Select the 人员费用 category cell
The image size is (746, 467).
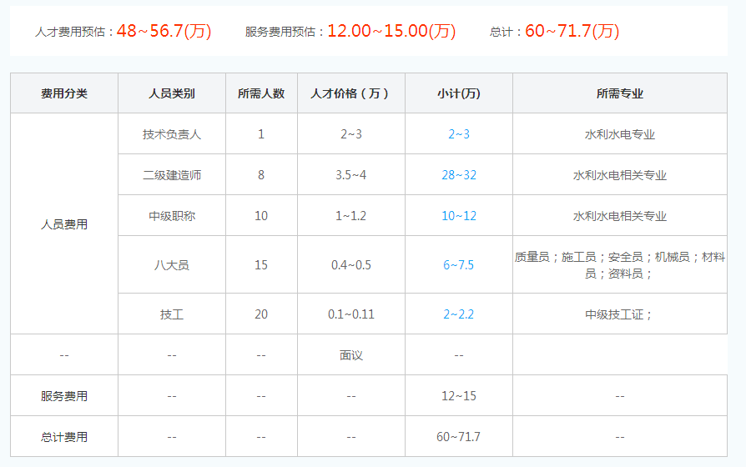click(64, 224)
